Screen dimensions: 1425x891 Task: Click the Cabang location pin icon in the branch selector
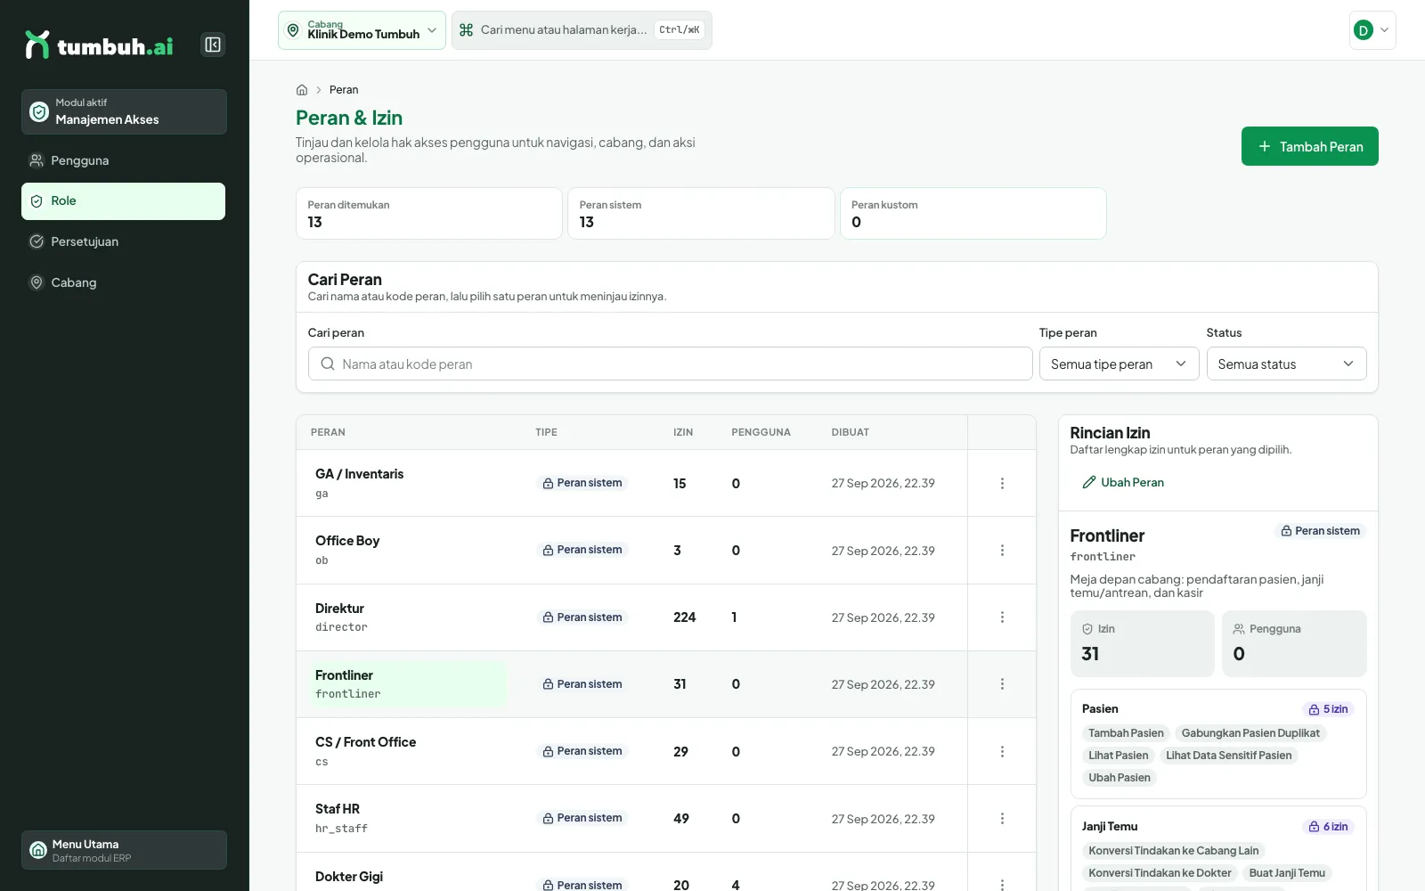coord(293,30)
